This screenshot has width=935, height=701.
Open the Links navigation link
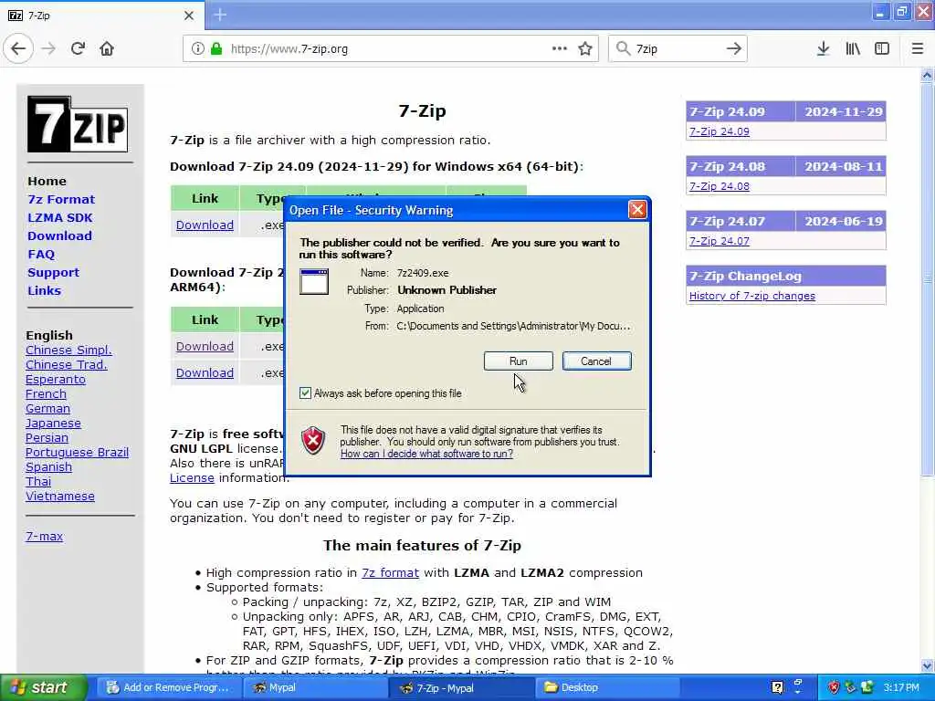click(x=44, y=291)
